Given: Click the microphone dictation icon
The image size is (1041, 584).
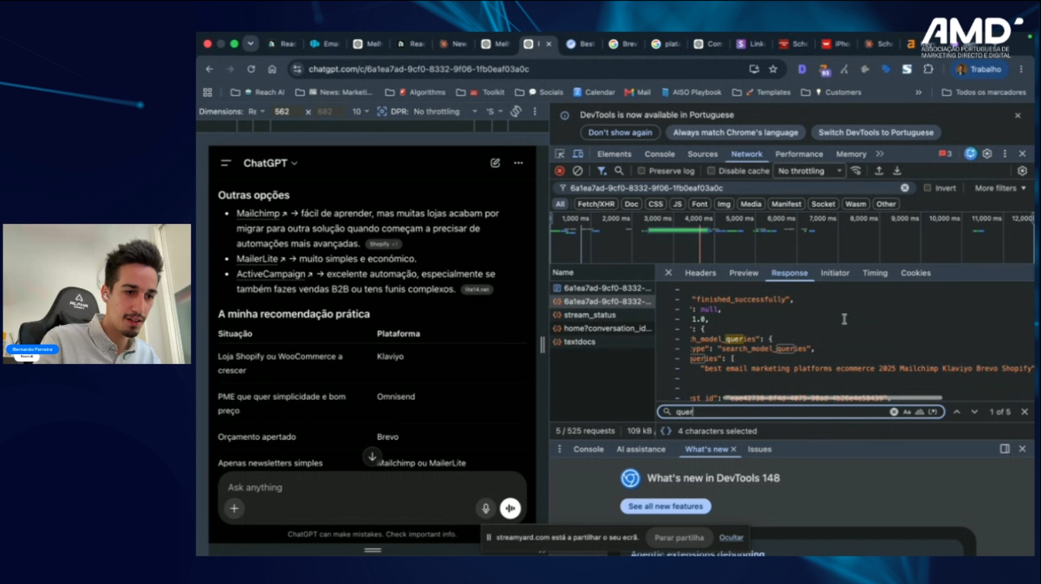Looking at the screenshot, I should coord(486,508).
